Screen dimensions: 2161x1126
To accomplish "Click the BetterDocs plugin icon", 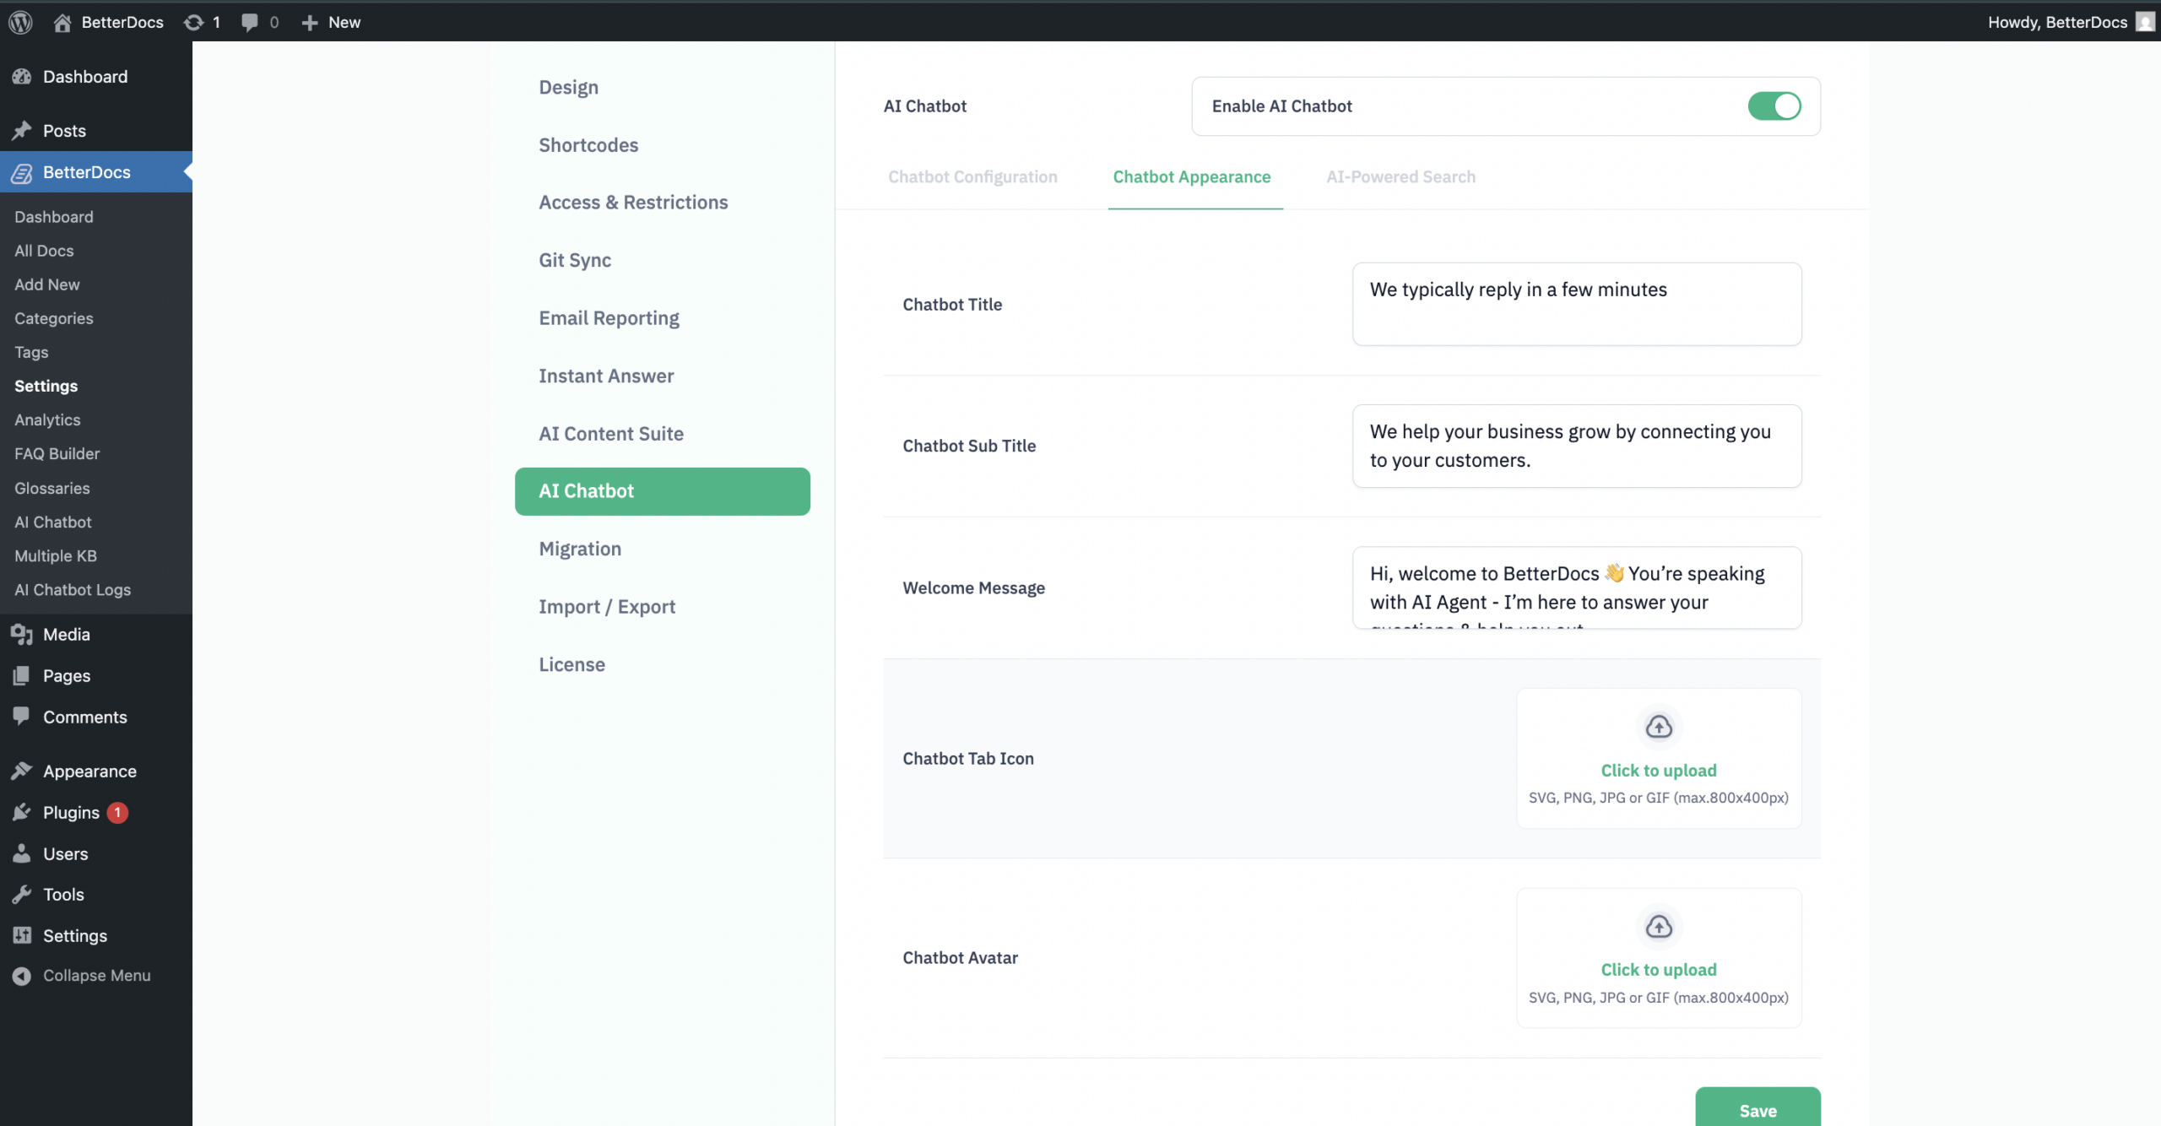I will (22, 172).
